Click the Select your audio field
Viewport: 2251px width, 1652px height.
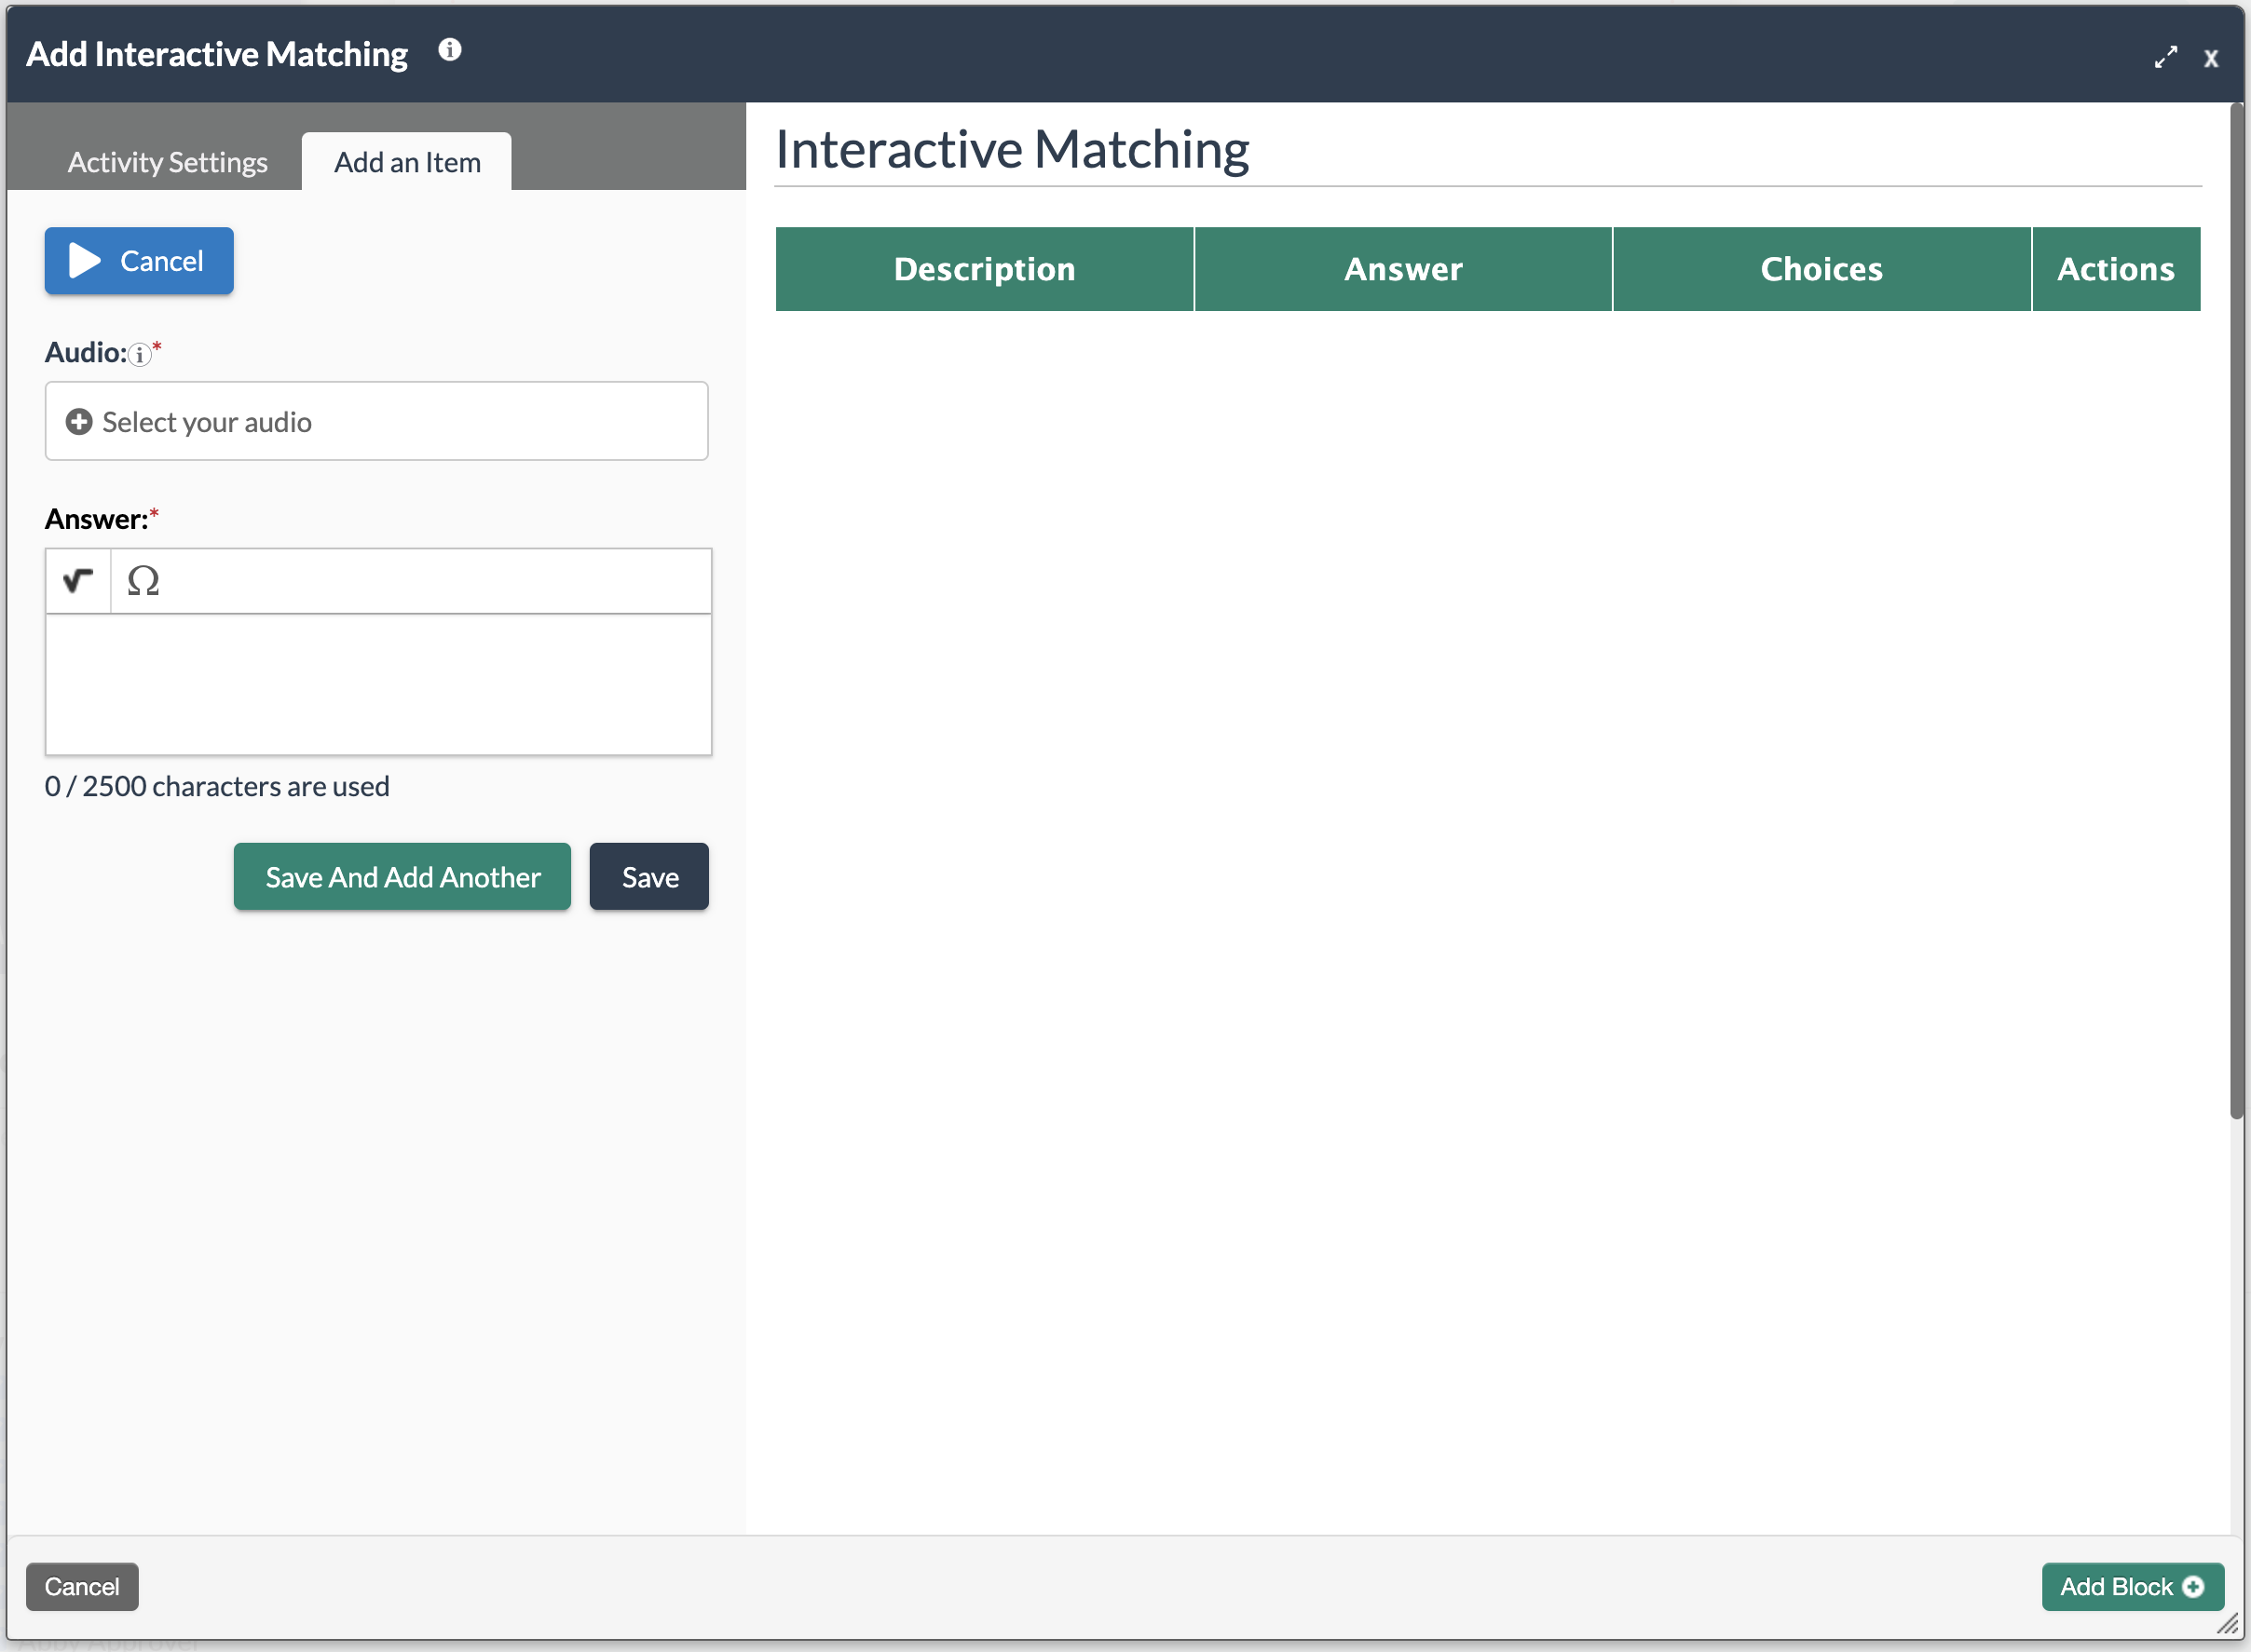pyautogui.click(x=376, y=422)
